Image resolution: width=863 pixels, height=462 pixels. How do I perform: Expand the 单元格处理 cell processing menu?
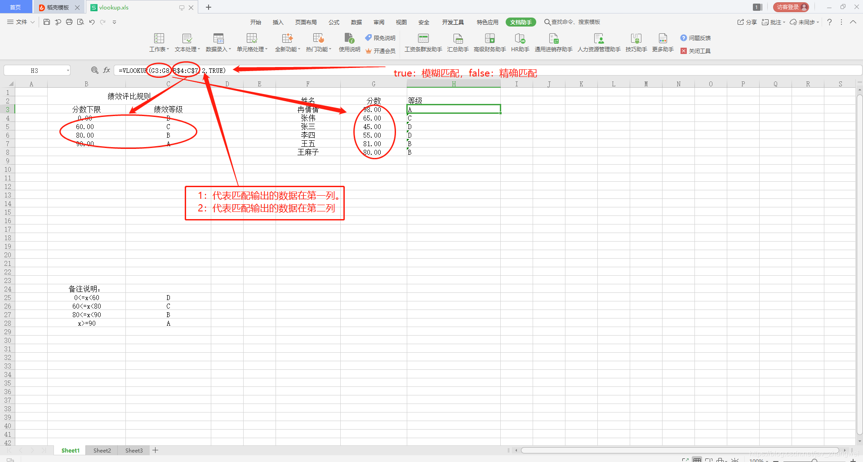point(252,43)
